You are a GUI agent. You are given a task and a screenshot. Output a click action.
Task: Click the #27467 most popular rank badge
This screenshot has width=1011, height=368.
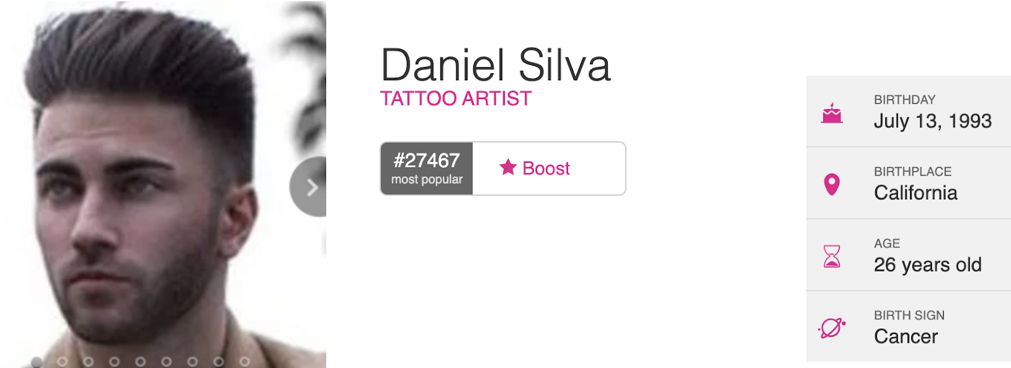[427, 169]
